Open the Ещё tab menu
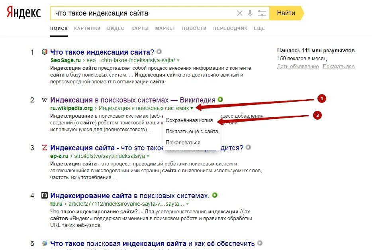Viewport: 372px width, 250px height. (x=259, y=28)
